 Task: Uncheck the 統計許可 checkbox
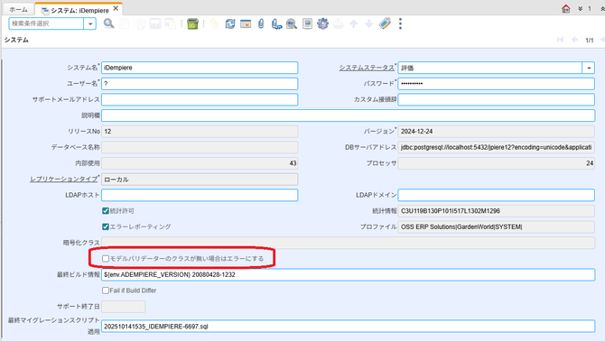coord(106,211)
